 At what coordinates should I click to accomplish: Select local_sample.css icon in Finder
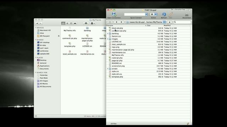pyautogui.click(x=70, y=52)
